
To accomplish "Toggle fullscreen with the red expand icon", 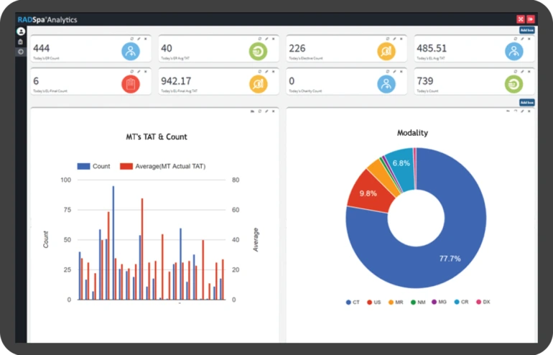I will pyautogui.click(x=521, y=19).
